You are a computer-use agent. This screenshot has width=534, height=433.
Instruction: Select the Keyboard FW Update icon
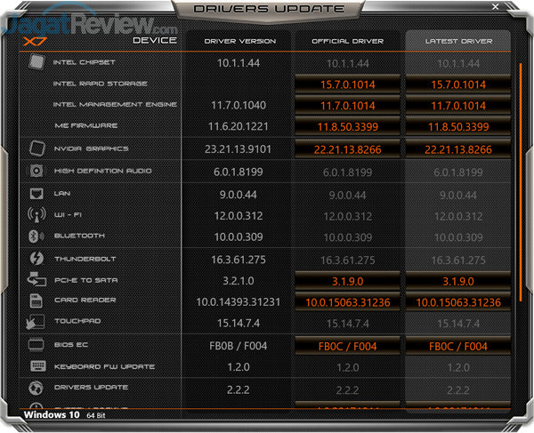36,366
